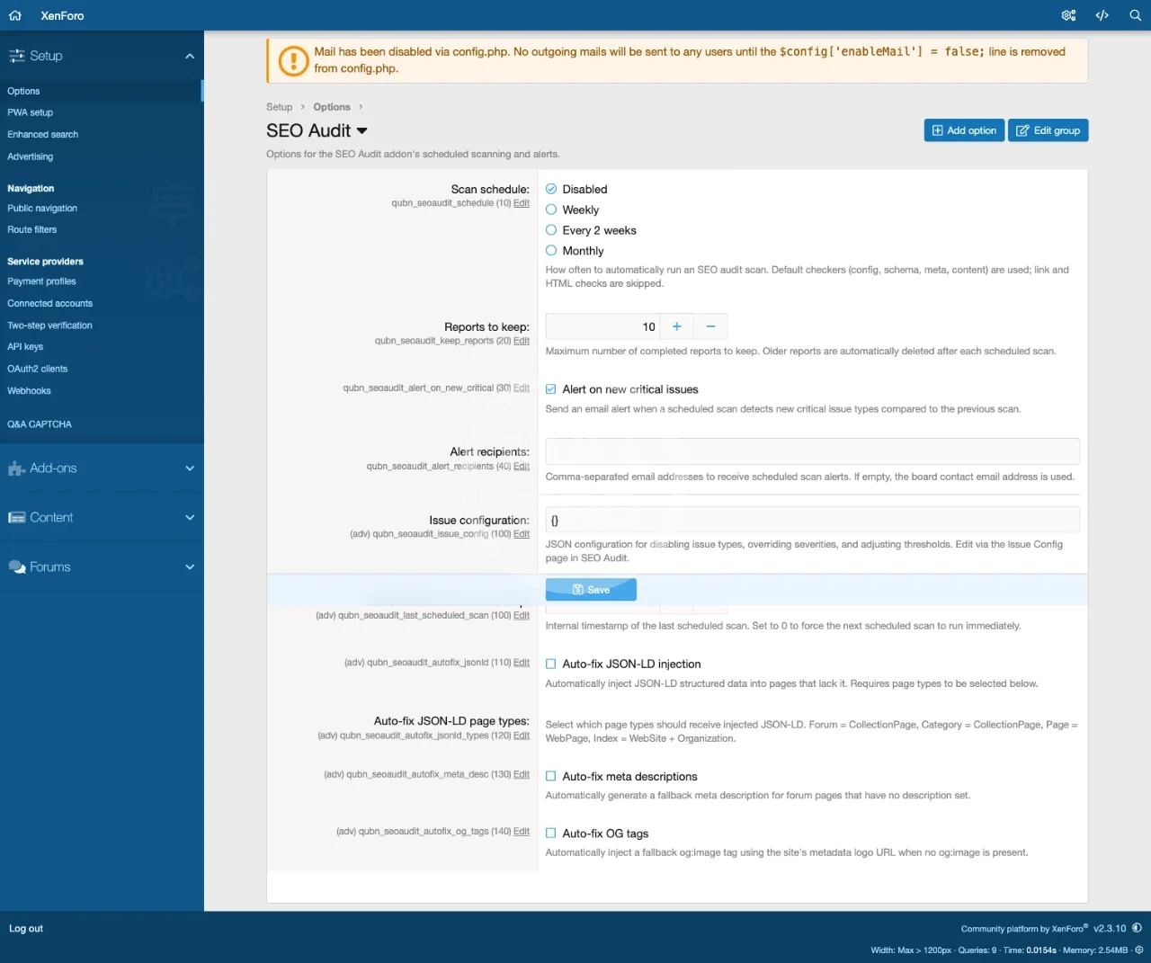Click the minus icon to decrease reports
Screen dimensions: 1151x963
click(710, 326)
